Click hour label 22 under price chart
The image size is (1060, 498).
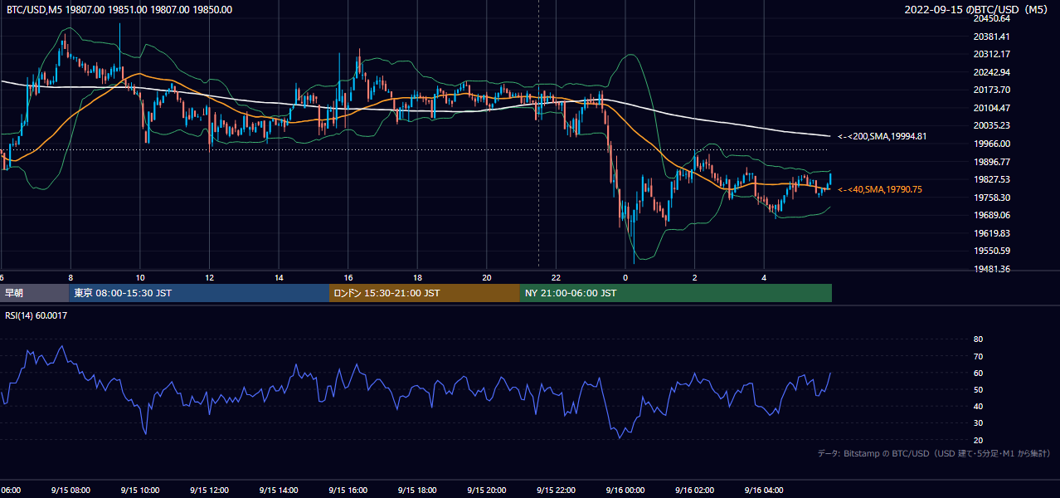(x=556, y=278)
